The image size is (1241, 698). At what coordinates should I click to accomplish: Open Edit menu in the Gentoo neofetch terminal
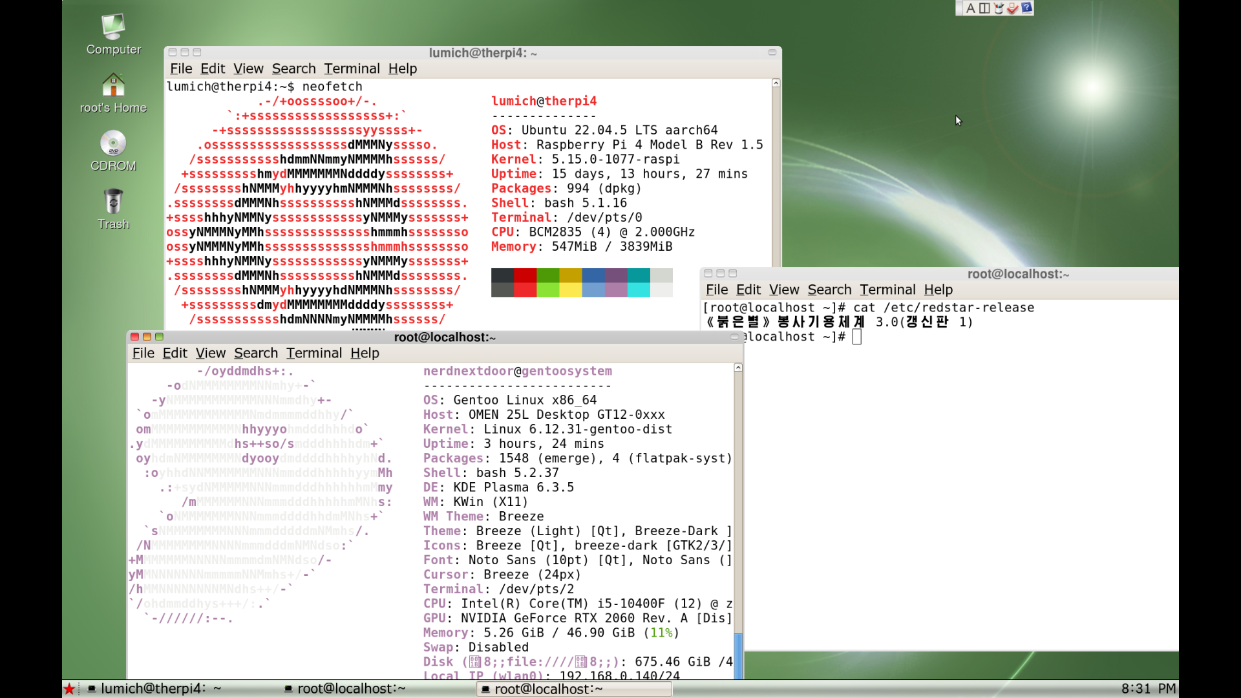pyautogui.click(x=175, y=353)
